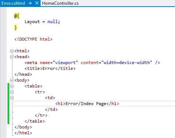Pin the Error.cshtml tab
This screenshot has width=175, height=138.
click(30, 3)
